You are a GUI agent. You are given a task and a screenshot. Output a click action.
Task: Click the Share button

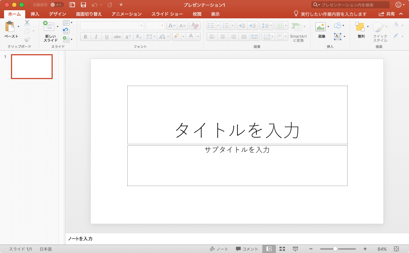click(387, 14)
